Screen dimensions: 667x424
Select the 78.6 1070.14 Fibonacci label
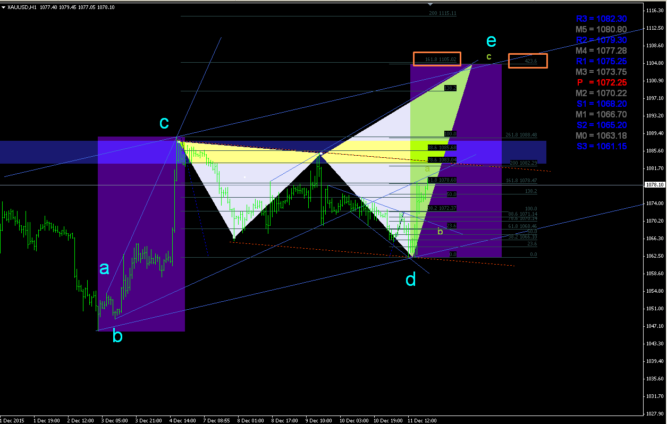coord(522,218)
